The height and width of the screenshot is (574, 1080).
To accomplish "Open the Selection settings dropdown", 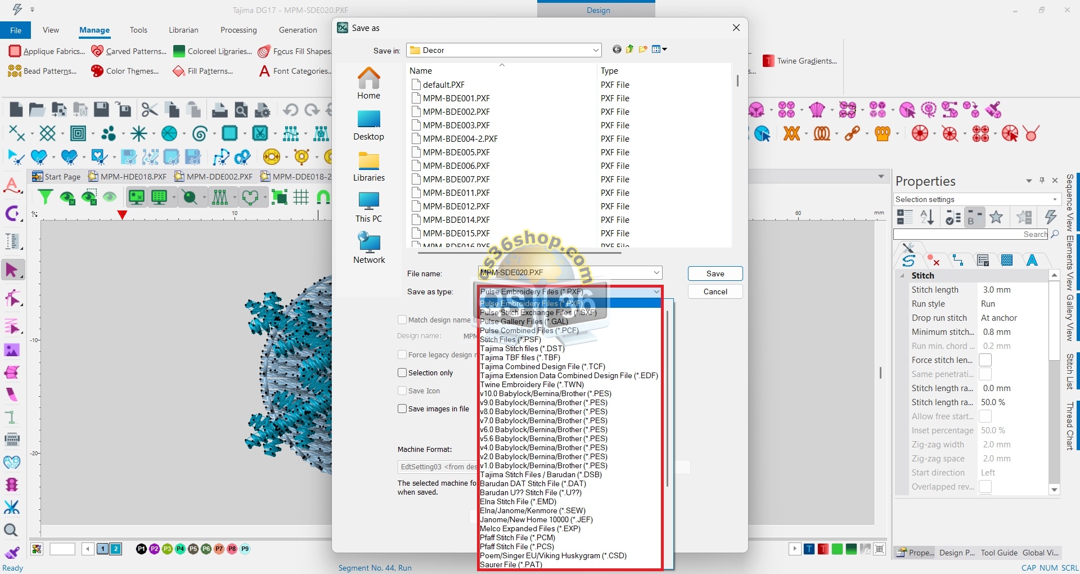I will pyautogui.click(x=1055, y=199).
